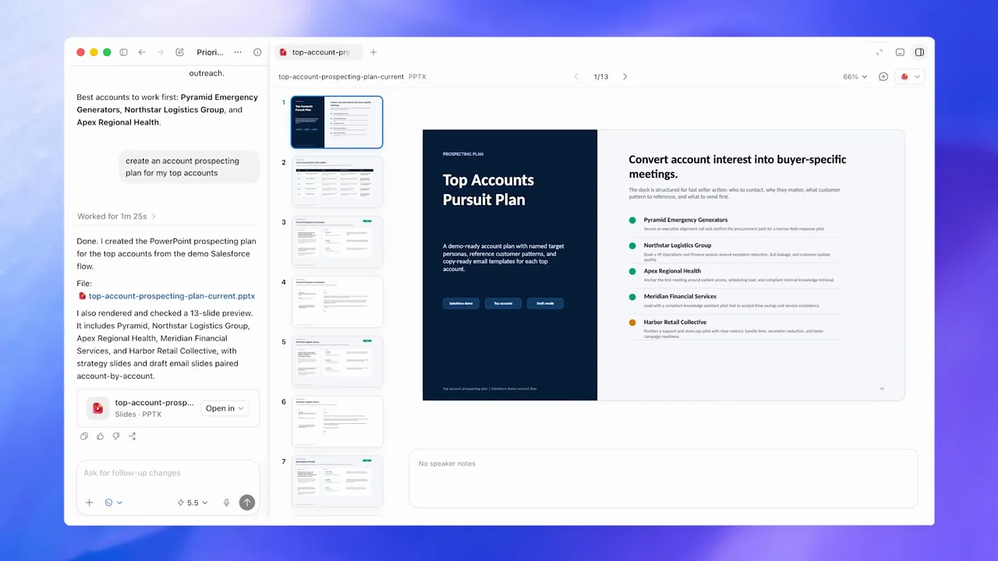The height and width of the screenshot is (561, 998).
Task: Click the Priori... conversation title
Action: pos(210,52)
